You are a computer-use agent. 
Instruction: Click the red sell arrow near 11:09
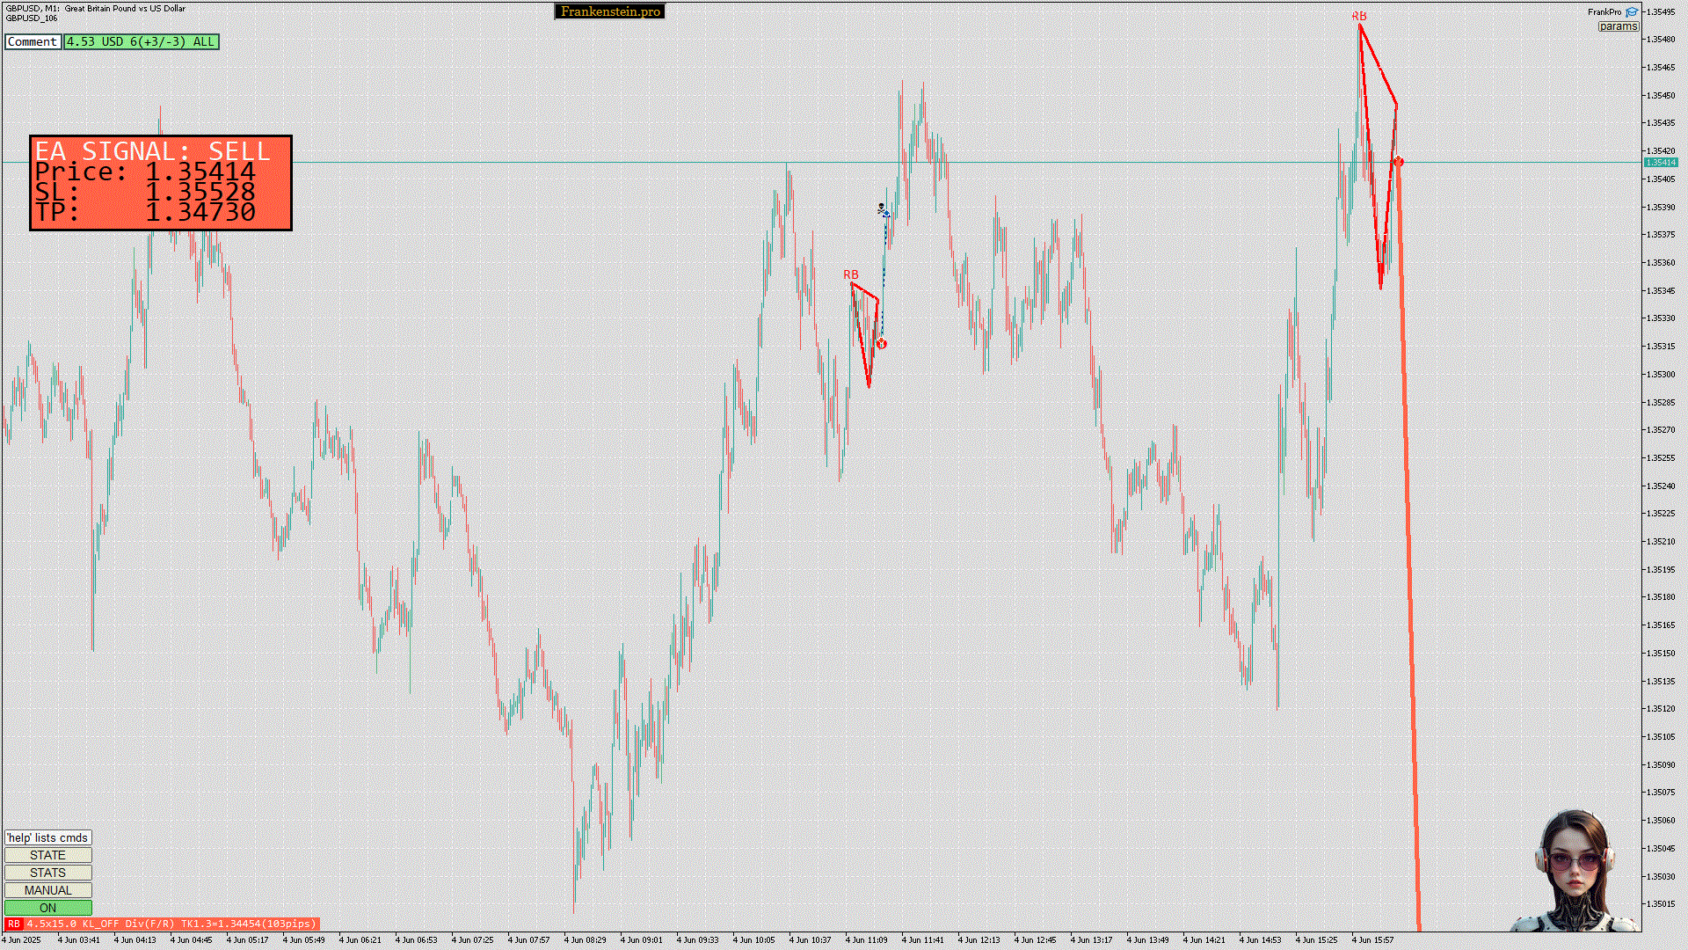(x=882, y=344)
